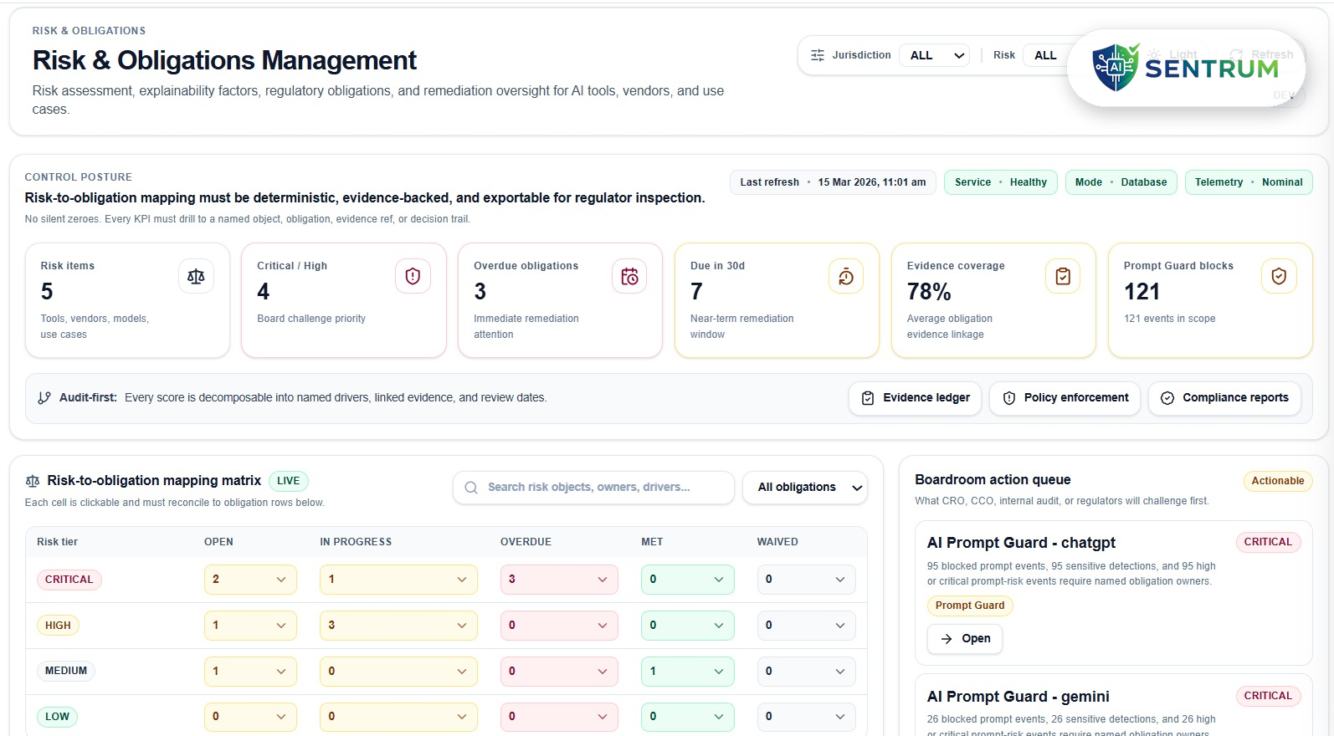Expand the High tier In Progress cell dropdown
1334x736 pixels.
tap(398, 626)
